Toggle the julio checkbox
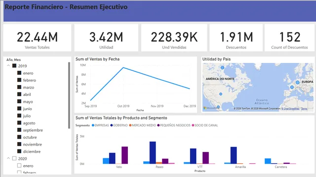This screenshot has width=316, height=177. (x=19, y=116)
